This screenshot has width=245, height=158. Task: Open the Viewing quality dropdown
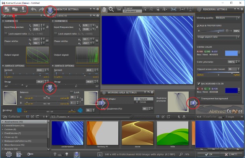pyautogui.click(x=228, y=18)
